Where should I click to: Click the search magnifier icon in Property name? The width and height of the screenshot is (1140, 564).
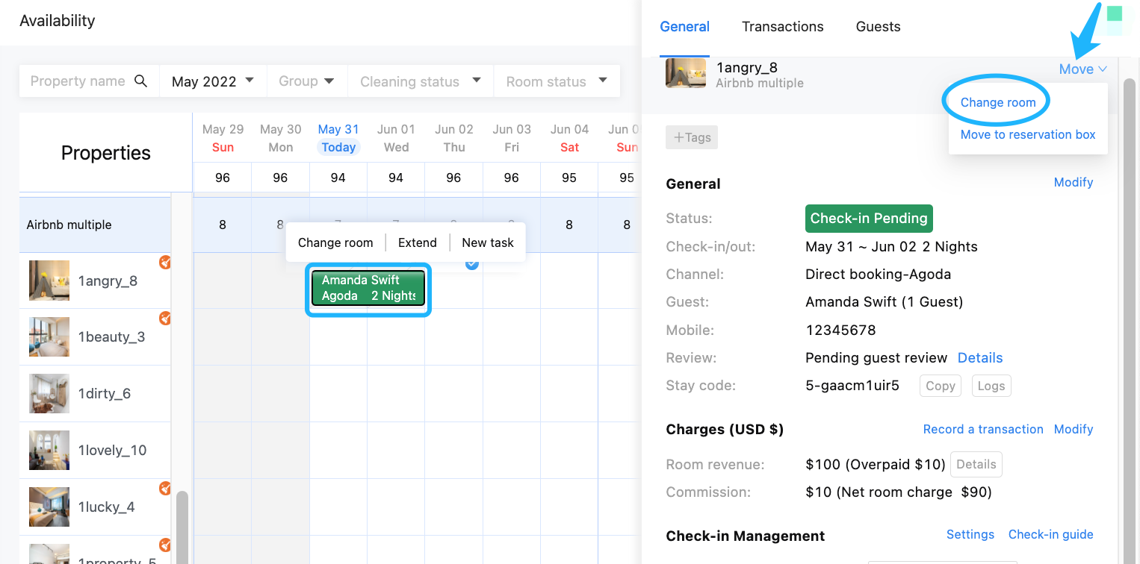140,81
